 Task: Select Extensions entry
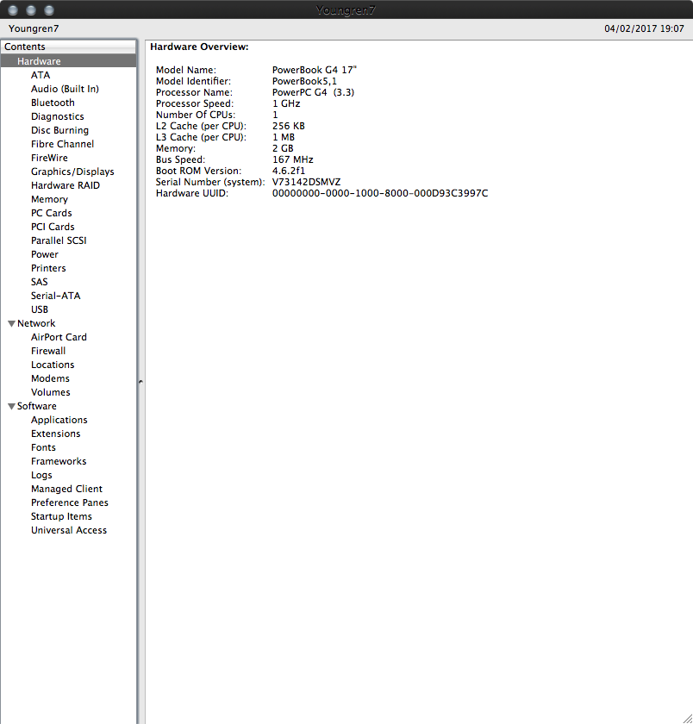(x=55, y=434)
